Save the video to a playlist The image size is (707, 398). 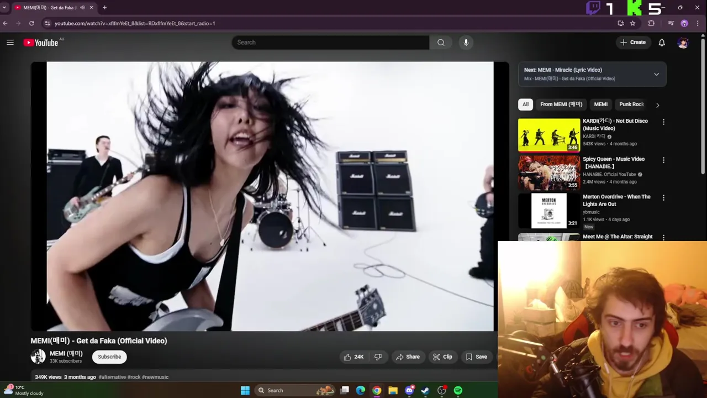click(477, 357)
